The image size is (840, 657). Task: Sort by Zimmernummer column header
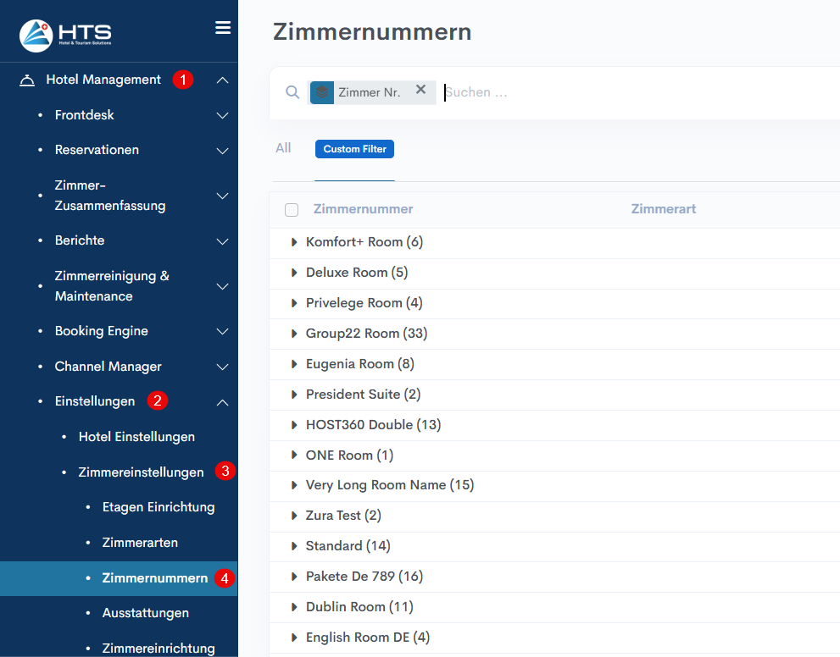pyautogui.click(x=363, y=209)
